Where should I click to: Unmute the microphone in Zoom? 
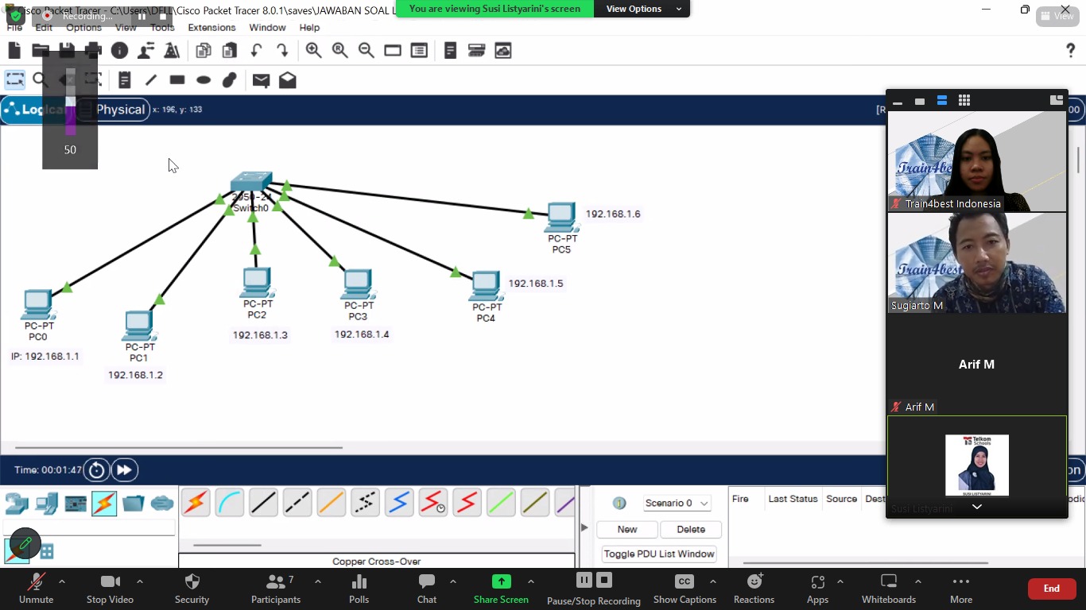point(36,588)
